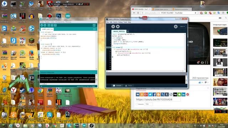This screenshot has width=228, height=128.
Task: Open Processing Help menu
Action: [x=129, y=22]
